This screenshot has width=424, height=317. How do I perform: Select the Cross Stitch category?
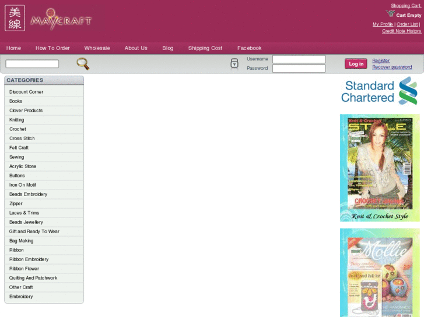point(44,138)
